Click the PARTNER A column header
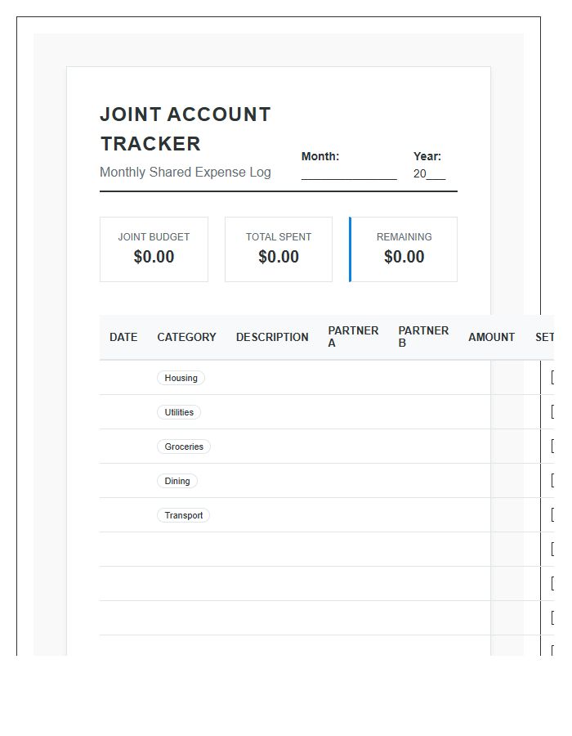This screenshot has width=572, height=736. (x=354, y=337)
